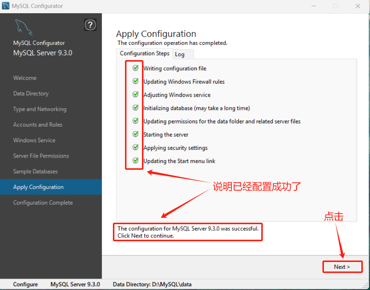Click green check beside Starting the server

[x=136, y=134]
